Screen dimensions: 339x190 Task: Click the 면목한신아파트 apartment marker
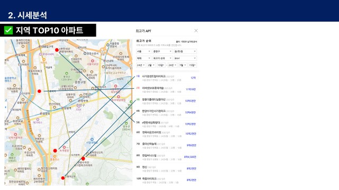coord(39,136)
